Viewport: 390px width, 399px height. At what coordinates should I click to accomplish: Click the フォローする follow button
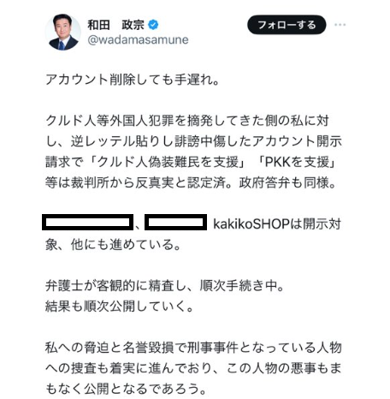tap(287, 25)
